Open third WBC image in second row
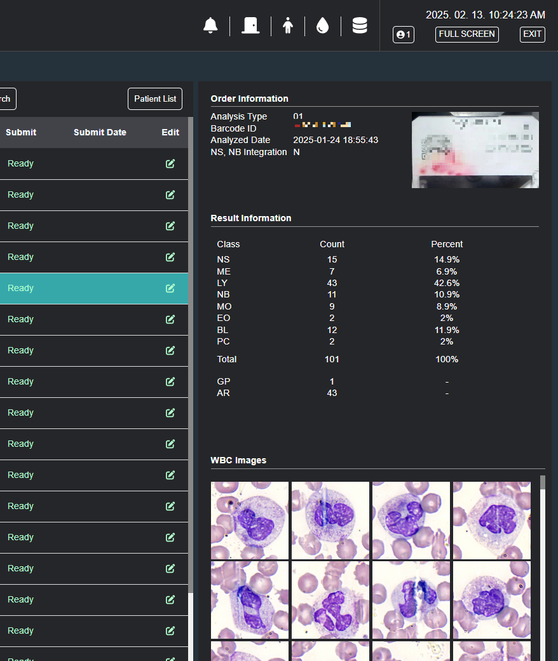Screen dimensions: 558x661 411,600
